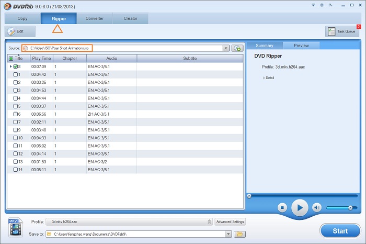Click the disc icon in Source field
This screenshot has height=244, width=366.
(x=26, y=48)
